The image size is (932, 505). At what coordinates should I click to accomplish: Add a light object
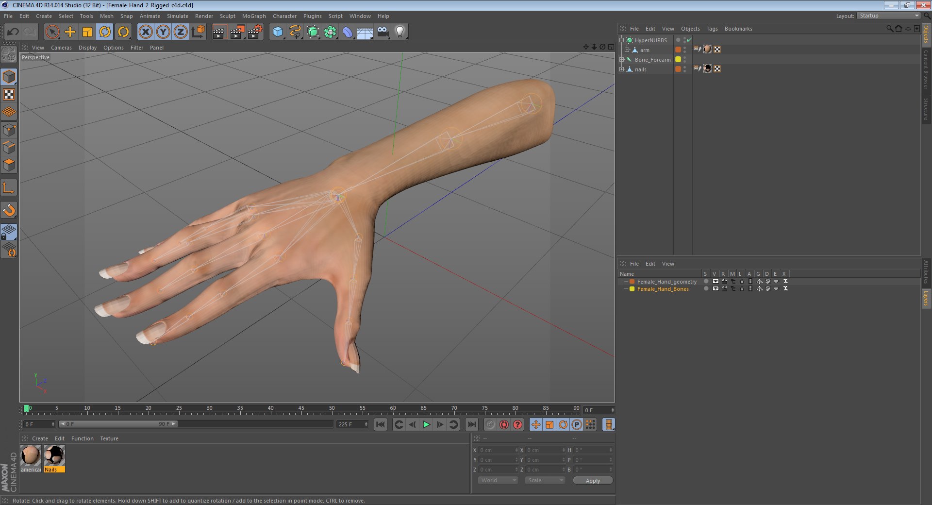399,32
